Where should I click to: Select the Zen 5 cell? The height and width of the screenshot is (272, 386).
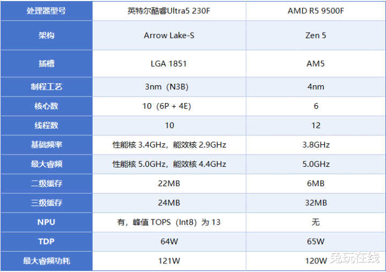316,35
